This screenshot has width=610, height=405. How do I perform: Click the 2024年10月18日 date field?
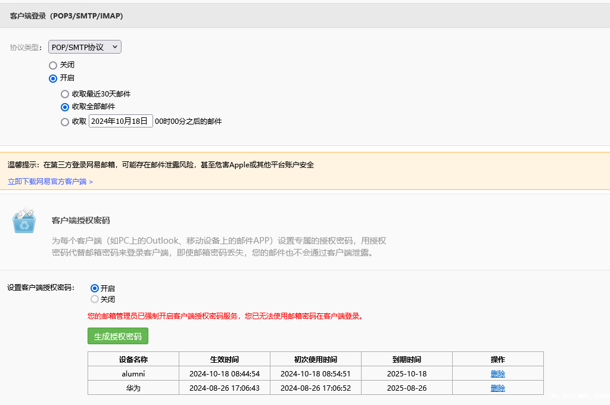pyautogui.click(x=120, y=121)
